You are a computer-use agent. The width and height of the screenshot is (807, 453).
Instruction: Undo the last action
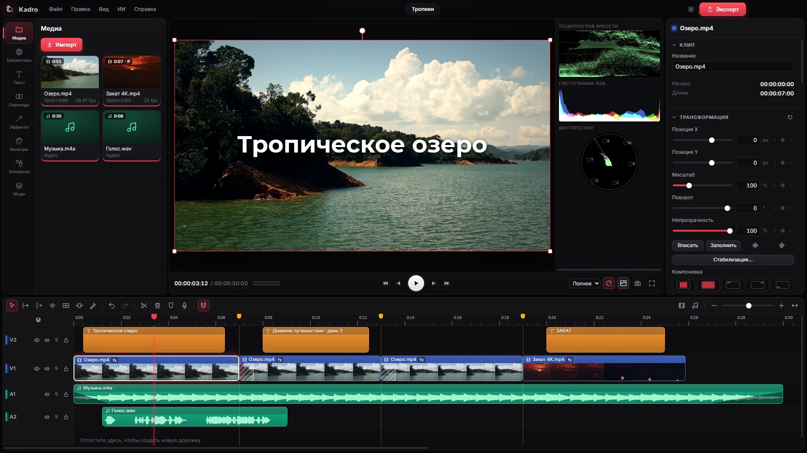(112, 306)
